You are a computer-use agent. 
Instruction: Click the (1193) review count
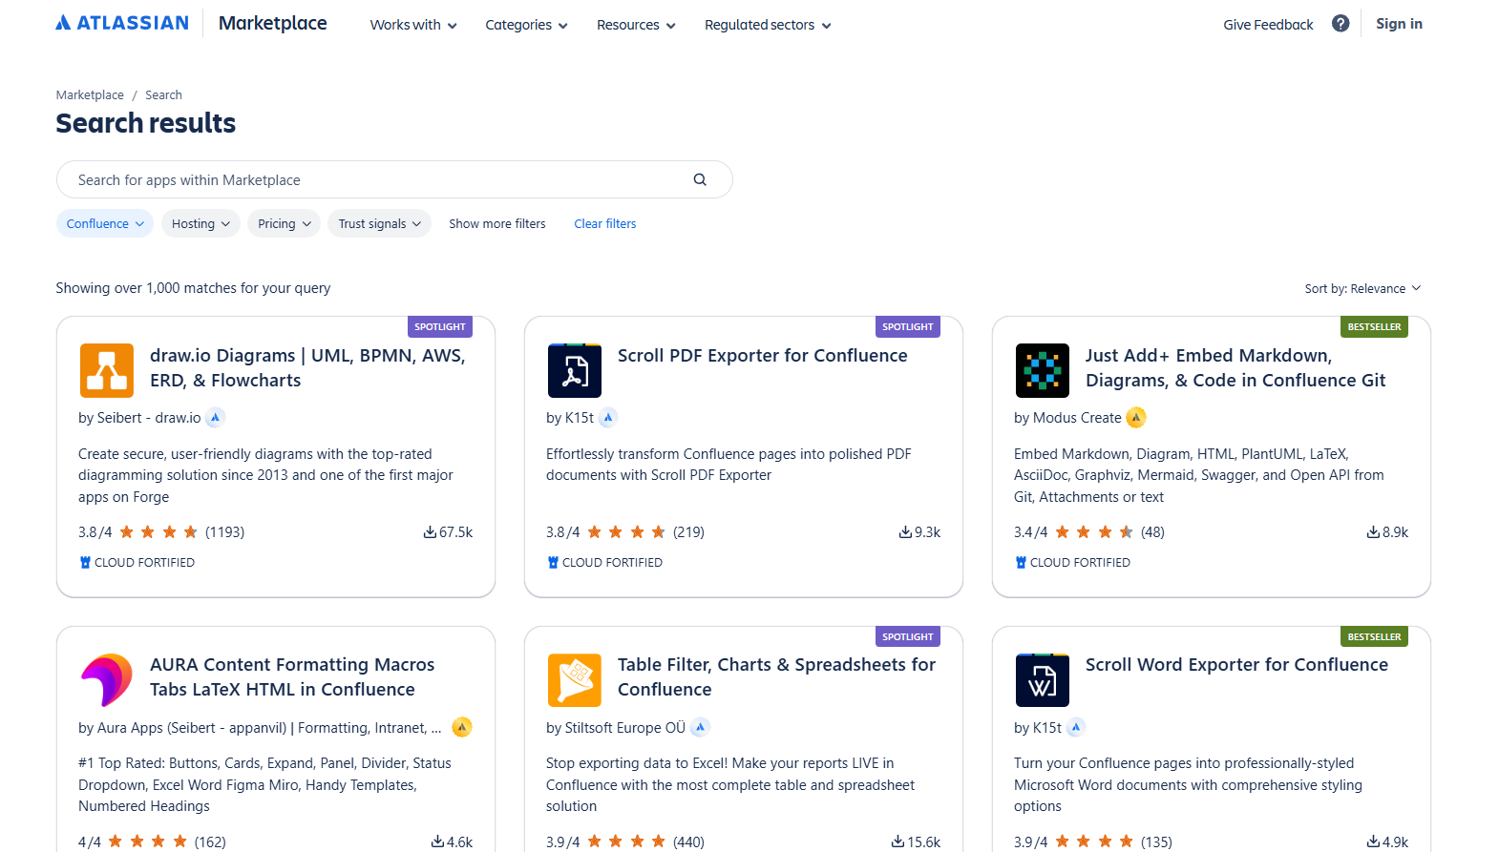click(224, 532)
